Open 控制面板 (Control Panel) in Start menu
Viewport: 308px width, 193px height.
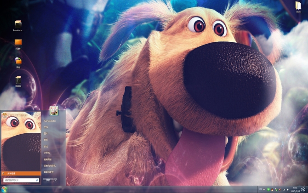(x=48, y=159)
